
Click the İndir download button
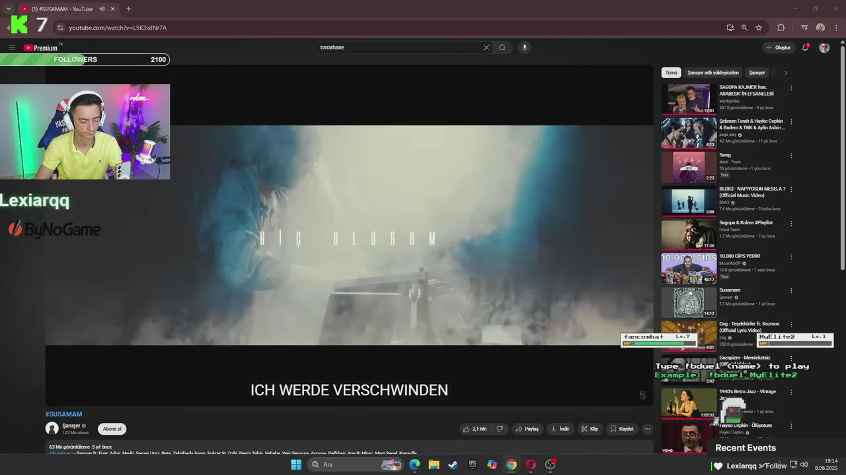(x=560, y=429)
